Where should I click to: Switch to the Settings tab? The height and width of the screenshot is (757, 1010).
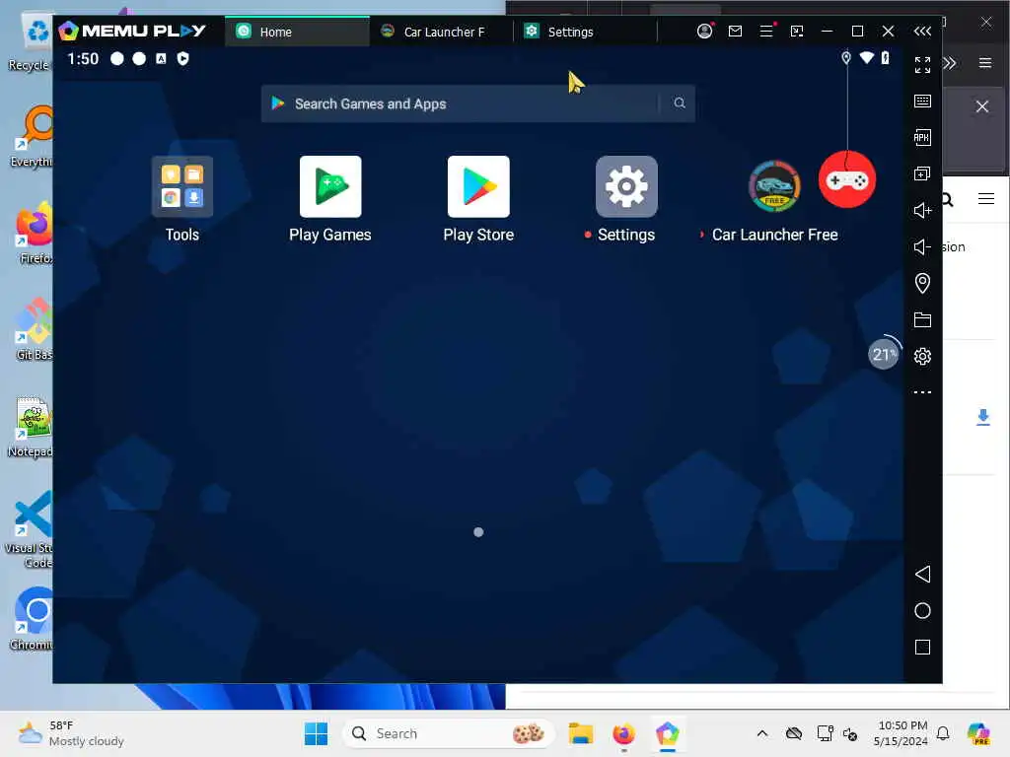coord(586,32)
